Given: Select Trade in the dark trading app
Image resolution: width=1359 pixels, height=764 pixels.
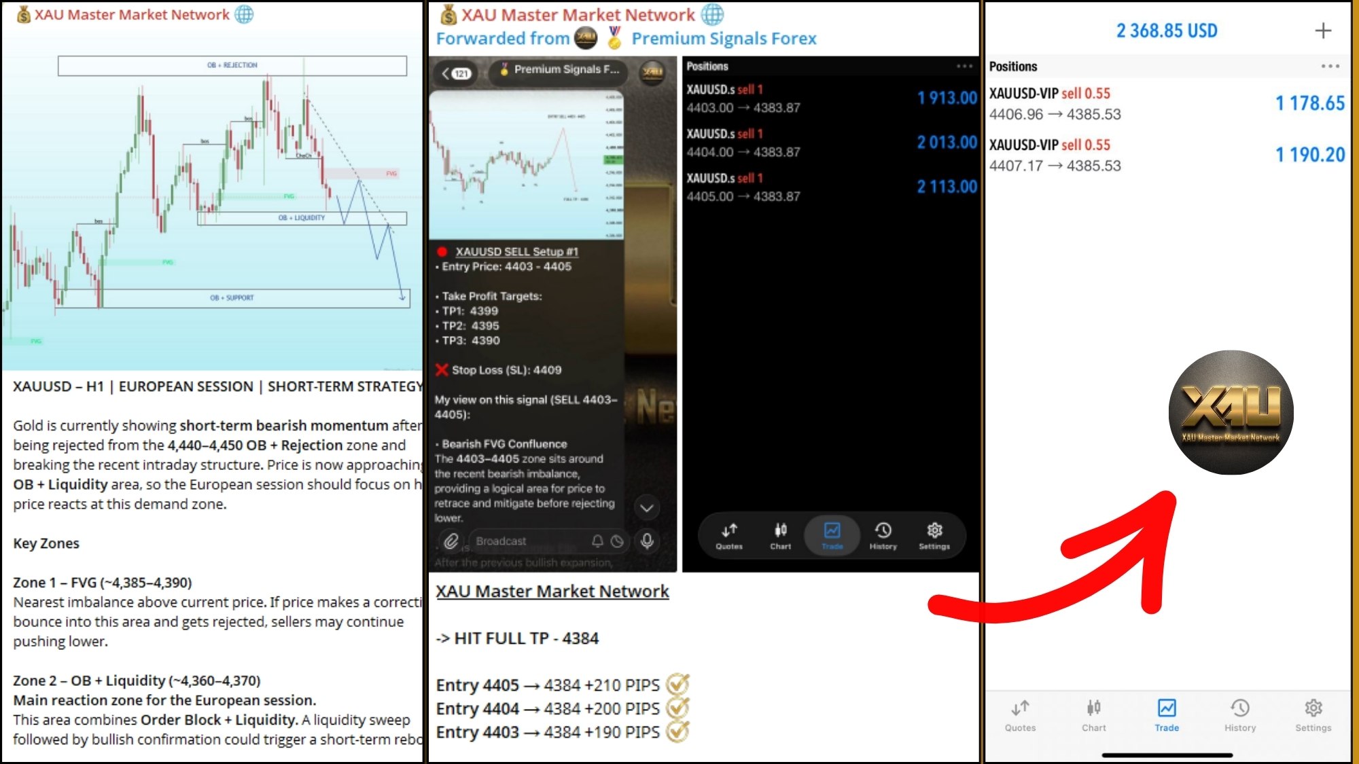Looking at the screenshot, I should click(x=832, y=536).
